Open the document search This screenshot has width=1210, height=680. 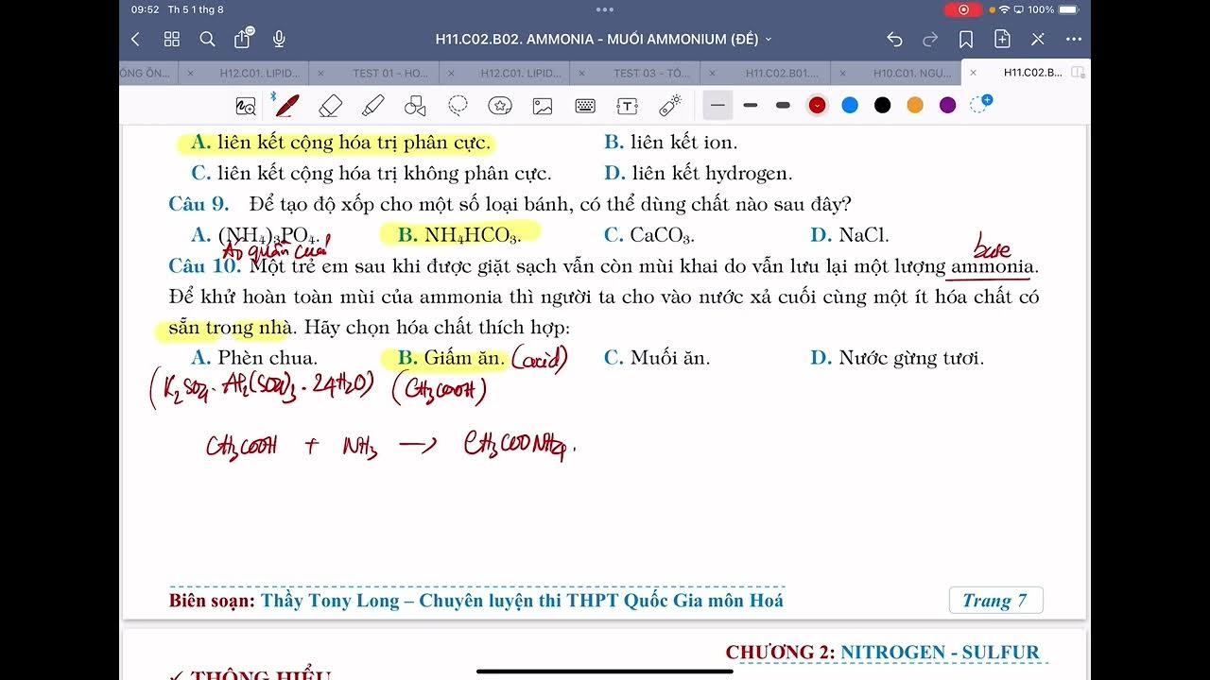tap(208, 39)
